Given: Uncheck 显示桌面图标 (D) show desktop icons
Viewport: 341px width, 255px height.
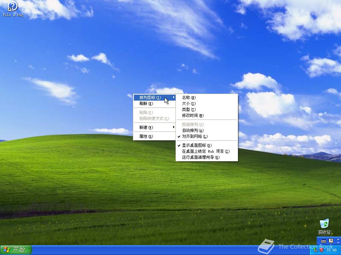Looking at the screenshot, I should pos(207,145).
